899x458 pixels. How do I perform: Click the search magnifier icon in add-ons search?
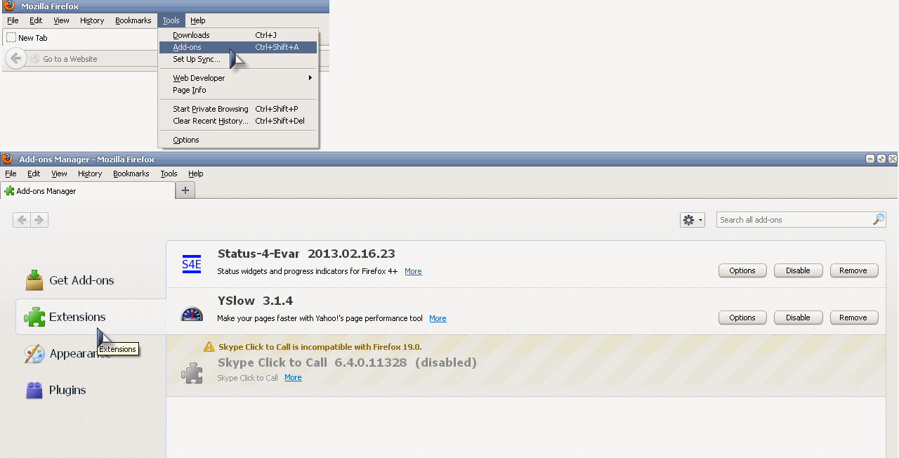click(x=879, y=220)
